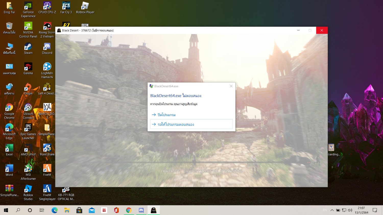
Task: Launch WATCH_DOGS 2 desktop shortcut
Action: [47, 111]
